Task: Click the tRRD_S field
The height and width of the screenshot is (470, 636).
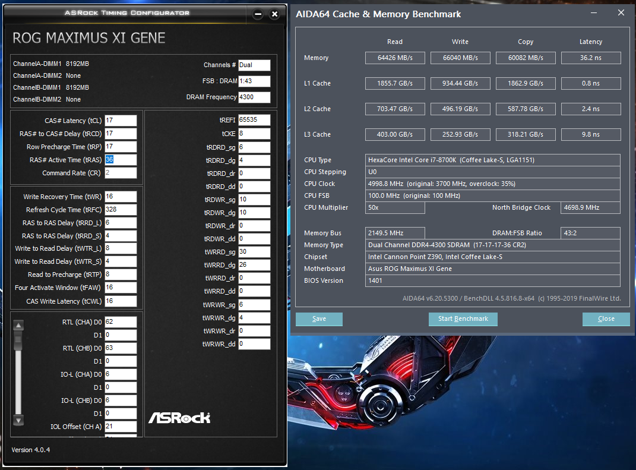Action: pos(121,235)
